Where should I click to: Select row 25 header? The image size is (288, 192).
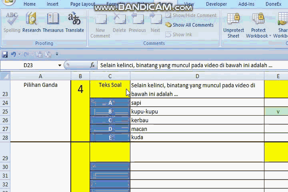pos(5,112)
